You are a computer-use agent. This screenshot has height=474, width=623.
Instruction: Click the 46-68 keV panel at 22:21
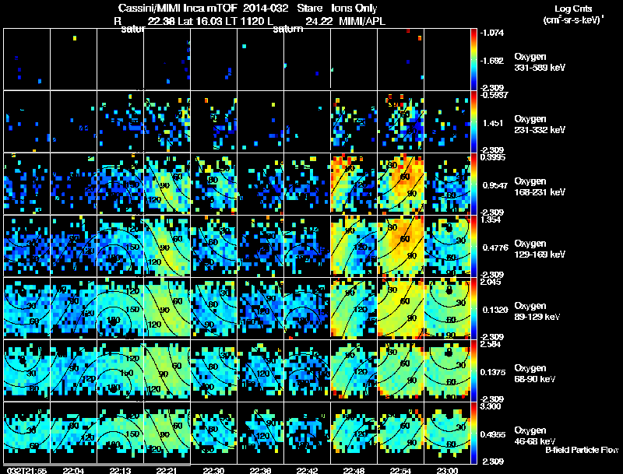point(167,433)
